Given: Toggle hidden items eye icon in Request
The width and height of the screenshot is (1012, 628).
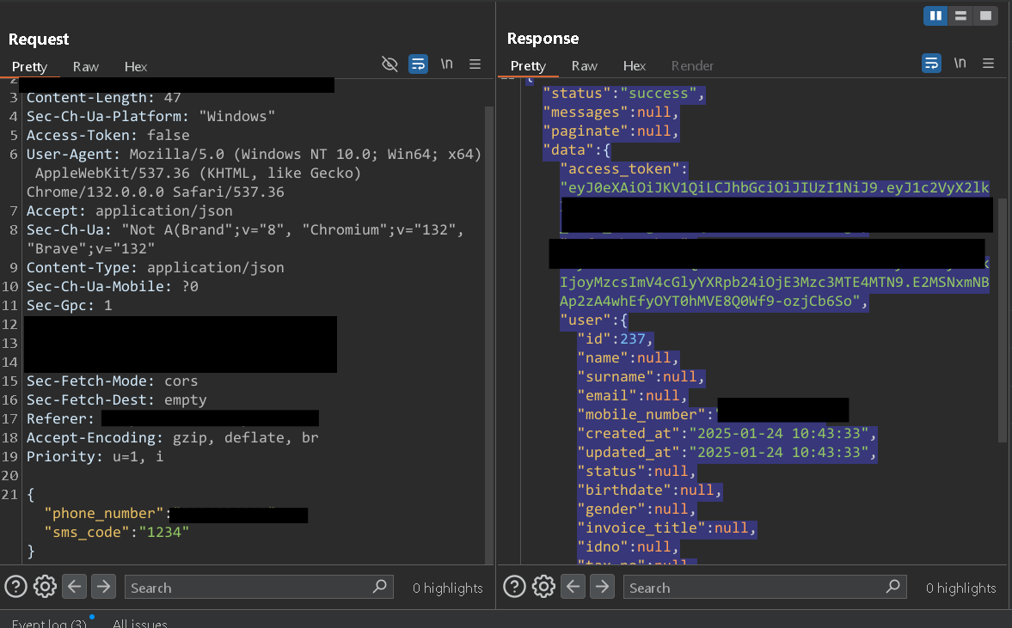Looking at the screenshot, I should (x=389, y=64).
